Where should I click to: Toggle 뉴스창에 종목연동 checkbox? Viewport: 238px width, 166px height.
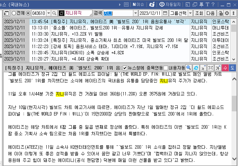pos(125,68)
